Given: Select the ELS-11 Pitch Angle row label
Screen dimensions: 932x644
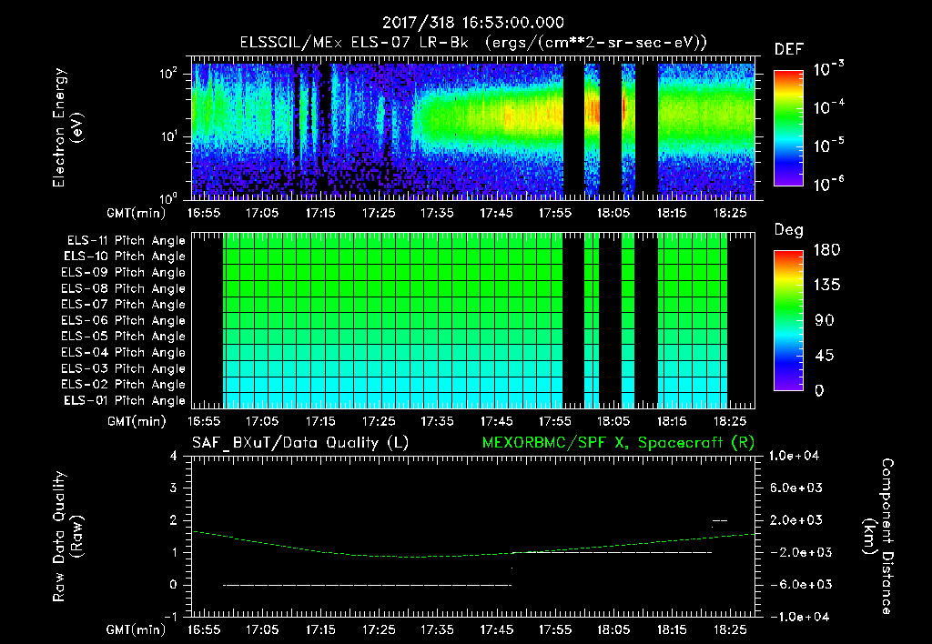Looking at the screenshot, I should tap(126, 241).
